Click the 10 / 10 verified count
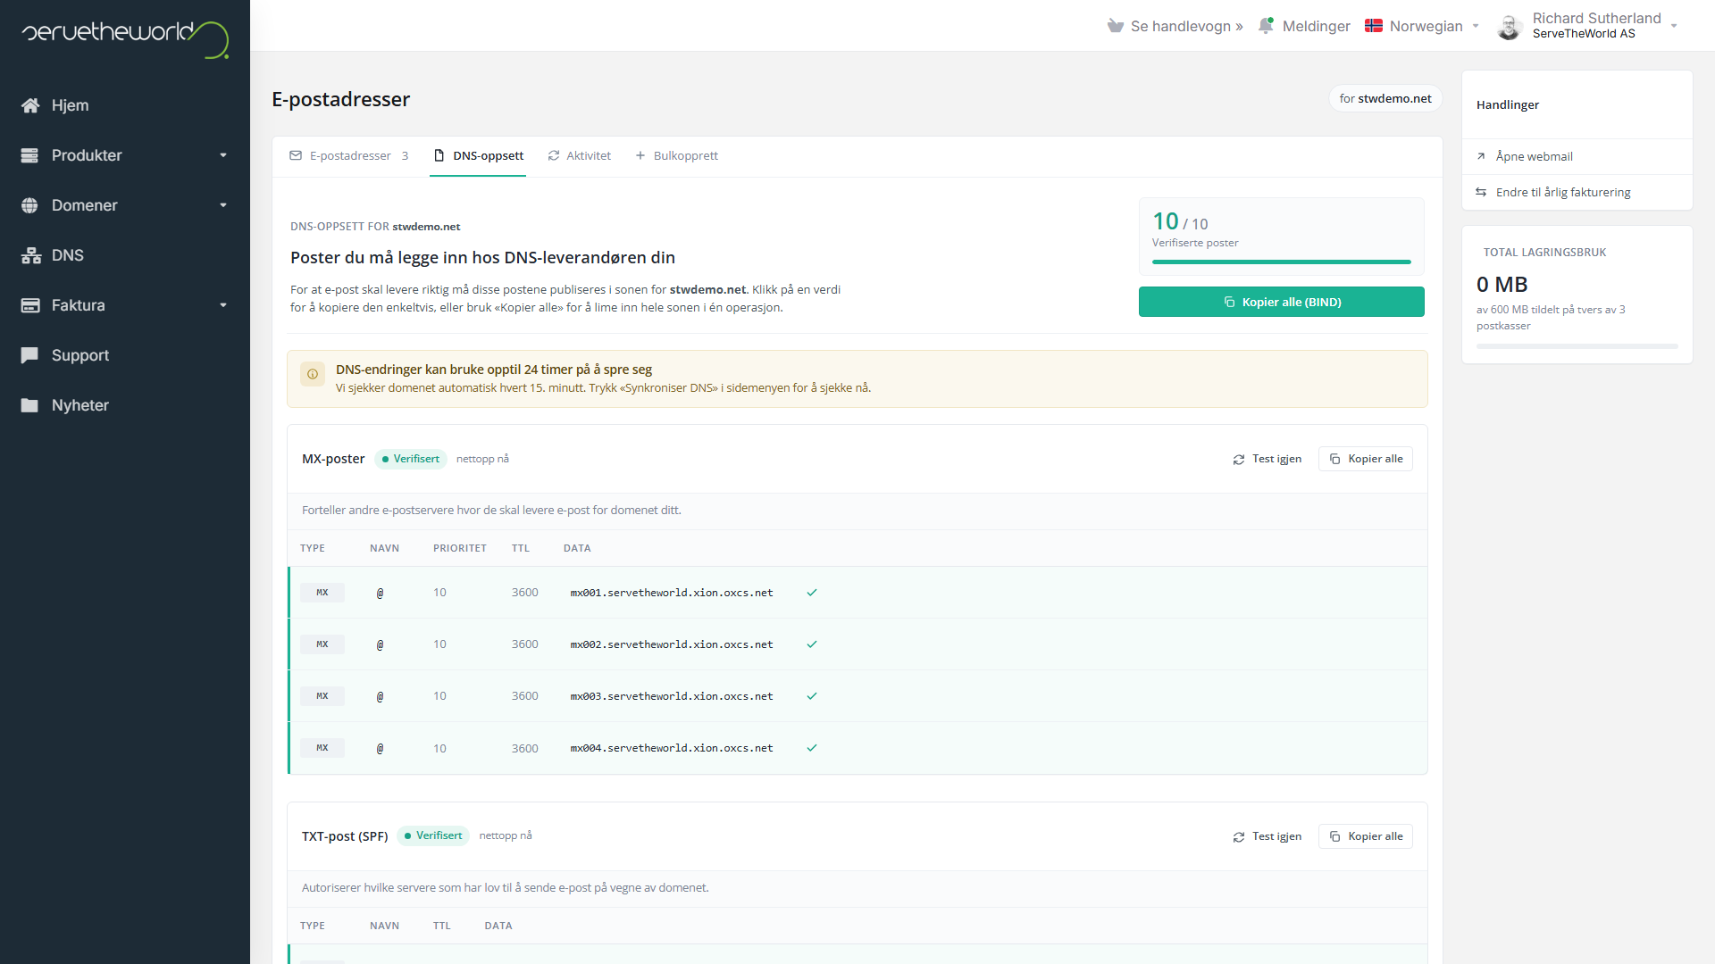 click(1180, 221)
